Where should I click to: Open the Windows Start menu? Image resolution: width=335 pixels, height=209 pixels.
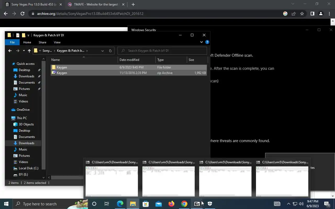tap(6, 204)
